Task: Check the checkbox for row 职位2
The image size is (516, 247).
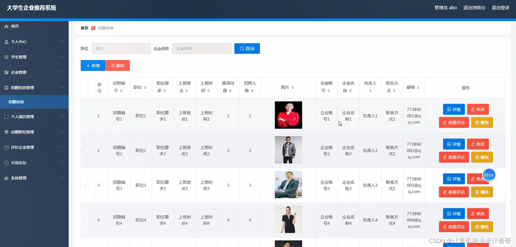Action: [x=87, y=150]
